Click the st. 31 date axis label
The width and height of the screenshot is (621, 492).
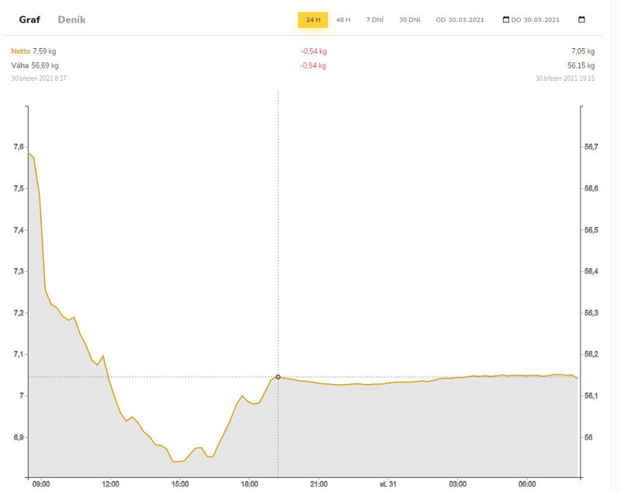[387, 484]
